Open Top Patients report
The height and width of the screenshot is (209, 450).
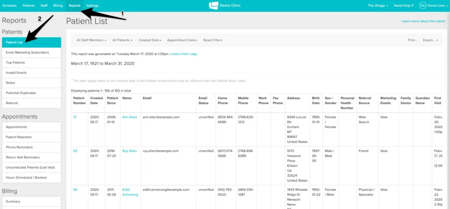[32, 62]
